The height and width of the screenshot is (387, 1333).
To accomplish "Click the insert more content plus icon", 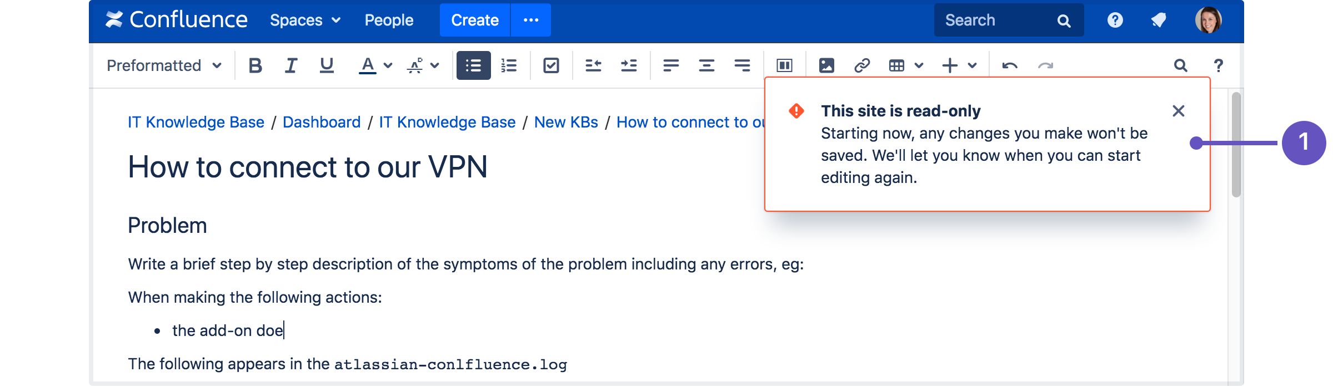I will click(950, 65).
